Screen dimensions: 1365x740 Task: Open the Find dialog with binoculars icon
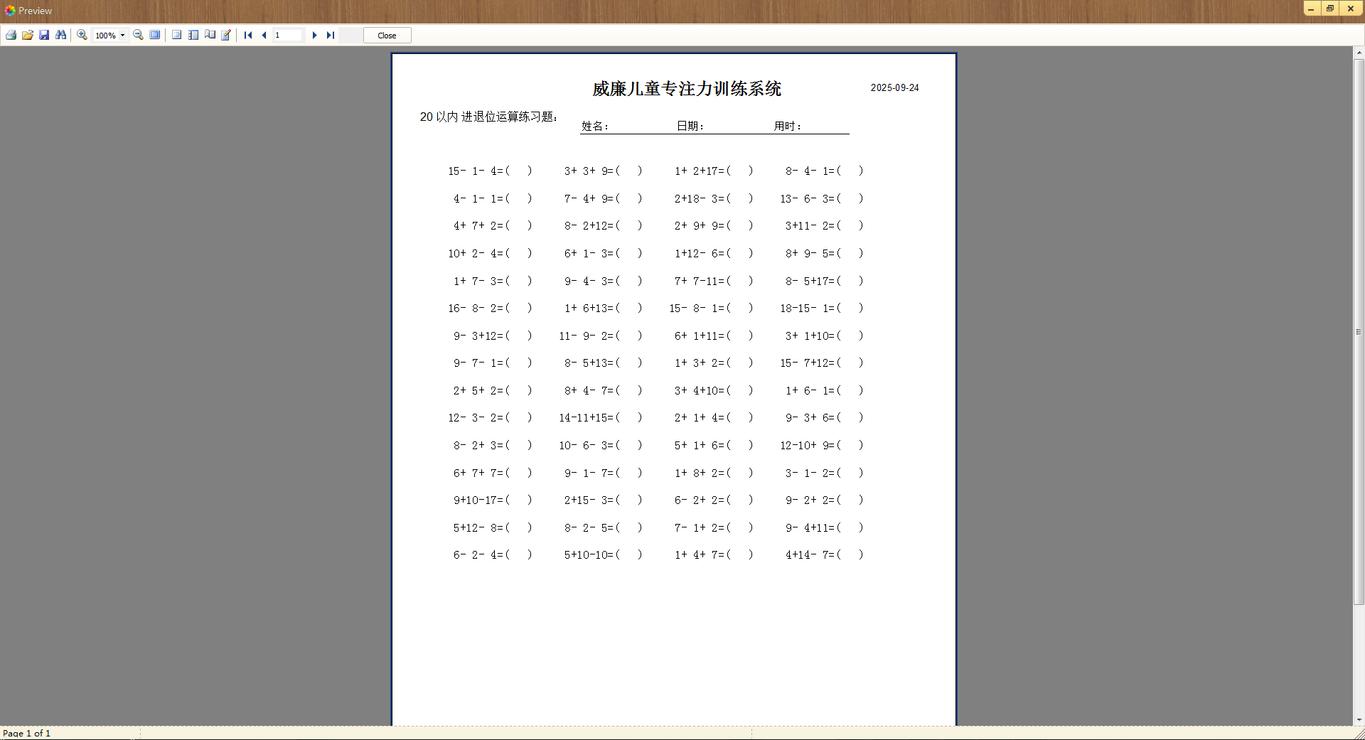coord(62,35)
